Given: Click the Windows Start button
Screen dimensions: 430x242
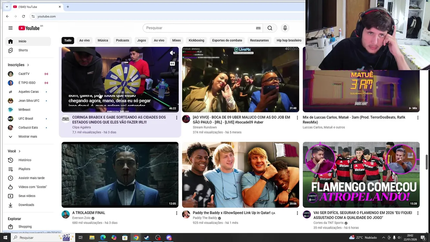Looking at the screenshot, I should (x=5, y=238).
